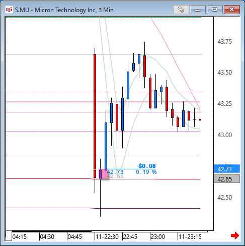
Task: Click the 42.50 price scale label
Action: (x=224, y=197)
